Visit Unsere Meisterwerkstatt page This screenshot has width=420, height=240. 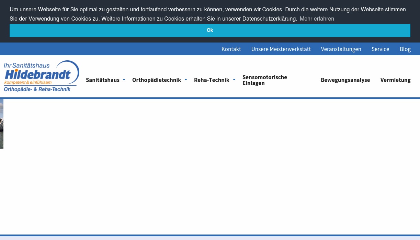[x=281, y=49]
